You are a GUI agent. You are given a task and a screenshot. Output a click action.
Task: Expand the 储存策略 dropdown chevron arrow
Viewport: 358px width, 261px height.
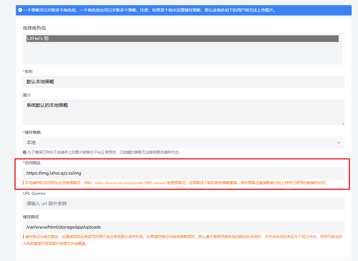pyautogui.click(x=338, y=143)
